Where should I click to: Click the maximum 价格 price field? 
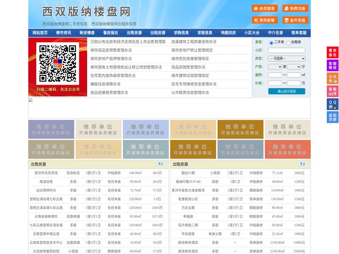[x=294, y=83]
